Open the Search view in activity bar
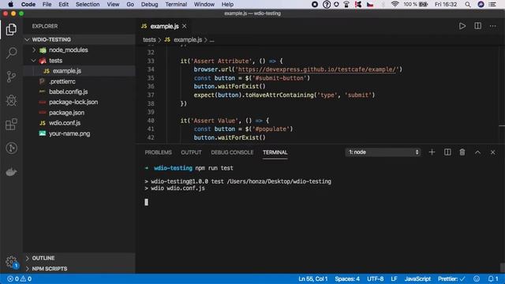Viewport: 505px width, 284px height. pos(11,53)
